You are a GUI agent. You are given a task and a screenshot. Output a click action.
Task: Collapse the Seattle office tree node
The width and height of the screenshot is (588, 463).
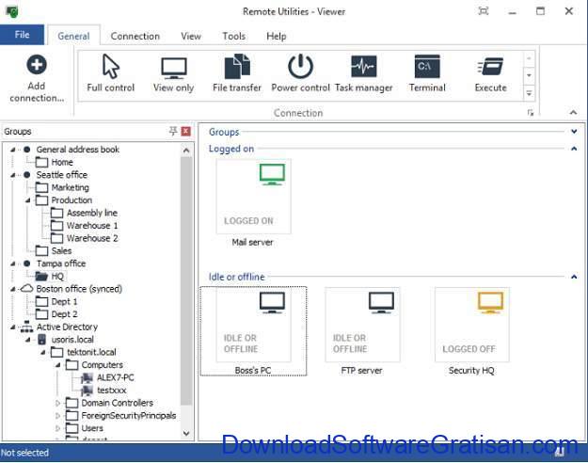[13, 175]
